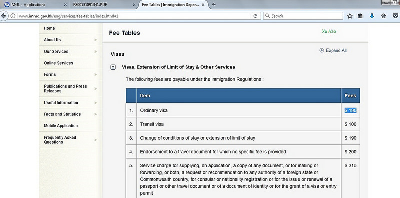Screen dimensions: 400x198
Task: Open Publications and Press Releases menu item
Action: tap(65, 89)
